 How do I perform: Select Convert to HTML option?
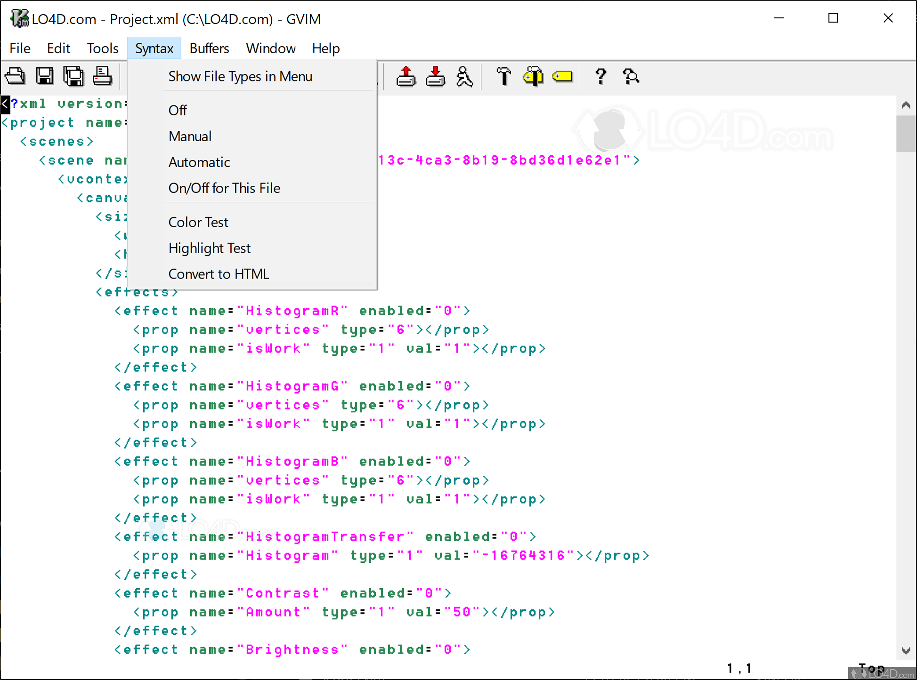219,274
